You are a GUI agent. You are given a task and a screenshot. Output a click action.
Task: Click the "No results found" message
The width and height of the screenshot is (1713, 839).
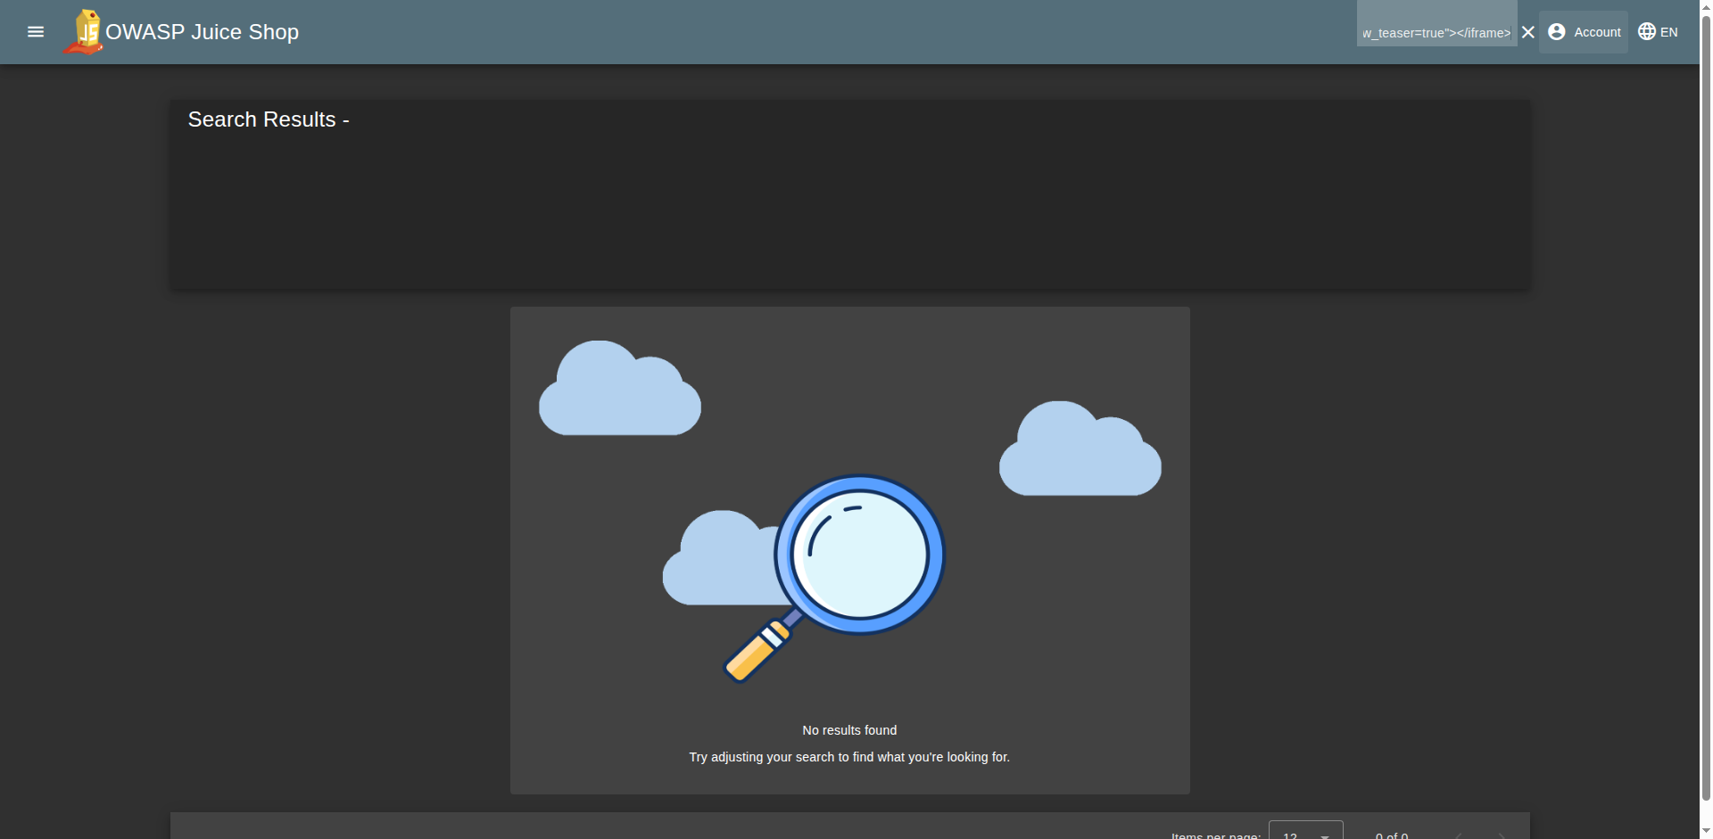tap(849, 730)
